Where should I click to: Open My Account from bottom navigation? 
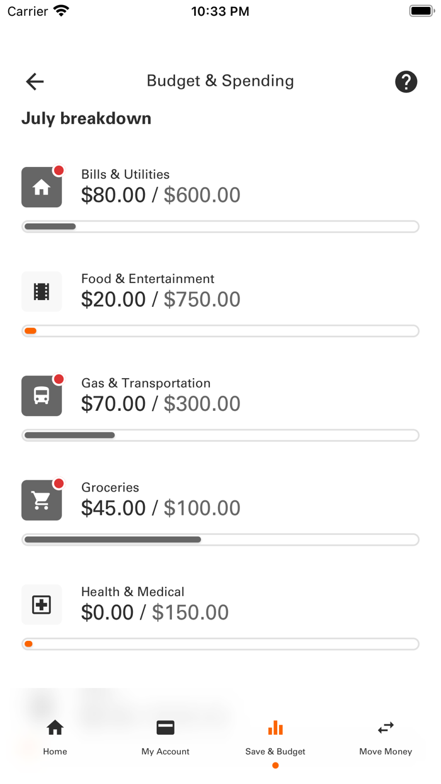pyautogui.click(x=165, y=736)
